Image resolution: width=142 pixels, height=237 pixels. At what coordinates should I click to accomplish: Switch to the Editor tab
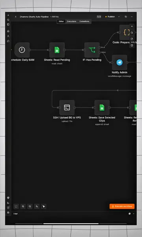point(61,21)
